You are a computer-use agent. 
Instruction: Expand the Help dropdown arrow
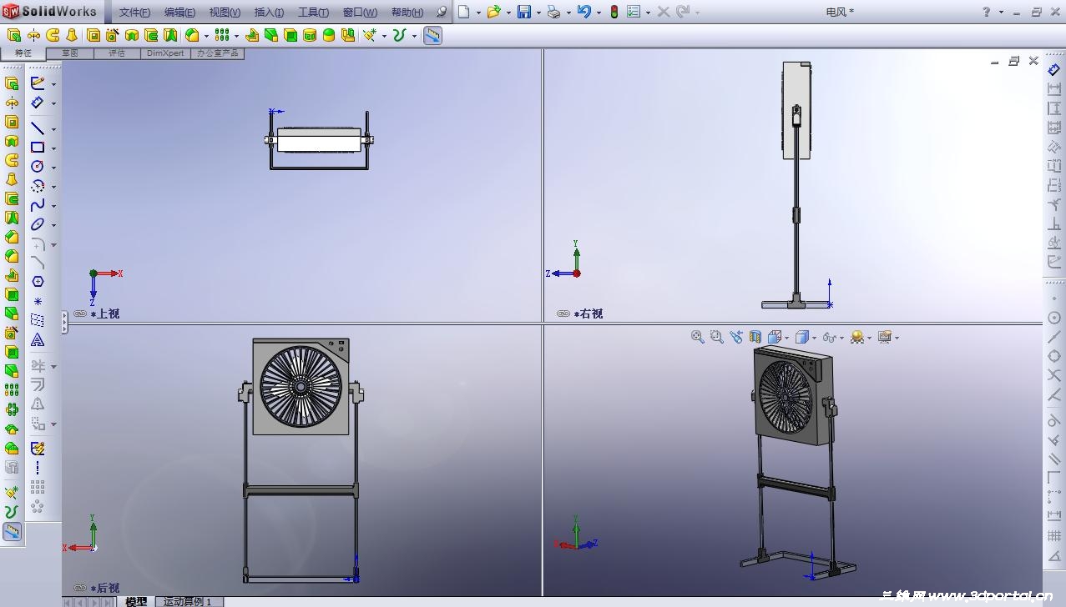point(1000,13)
